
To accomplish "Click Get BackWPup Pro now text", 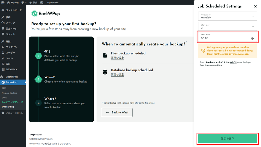I will (x=41, y=139).
